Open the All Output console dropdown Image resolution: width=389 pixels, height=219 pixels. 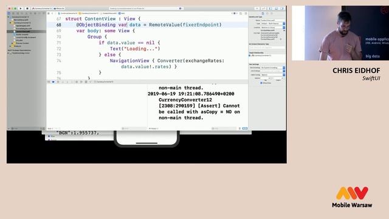[154, 128]
